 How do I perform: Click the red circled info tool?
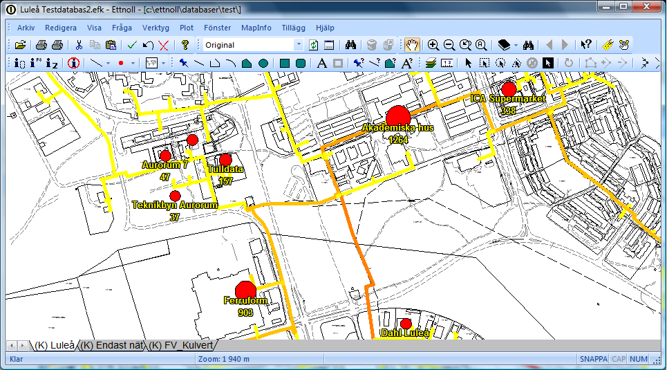pos(73,64)
